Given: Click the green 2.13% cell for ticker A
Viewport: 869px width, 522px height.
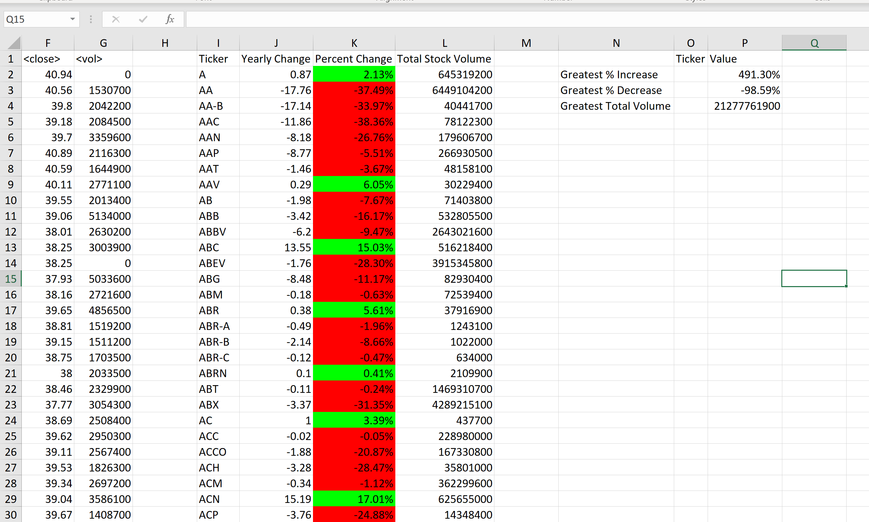Looking at the screenshot, I should tap(354, 75).
